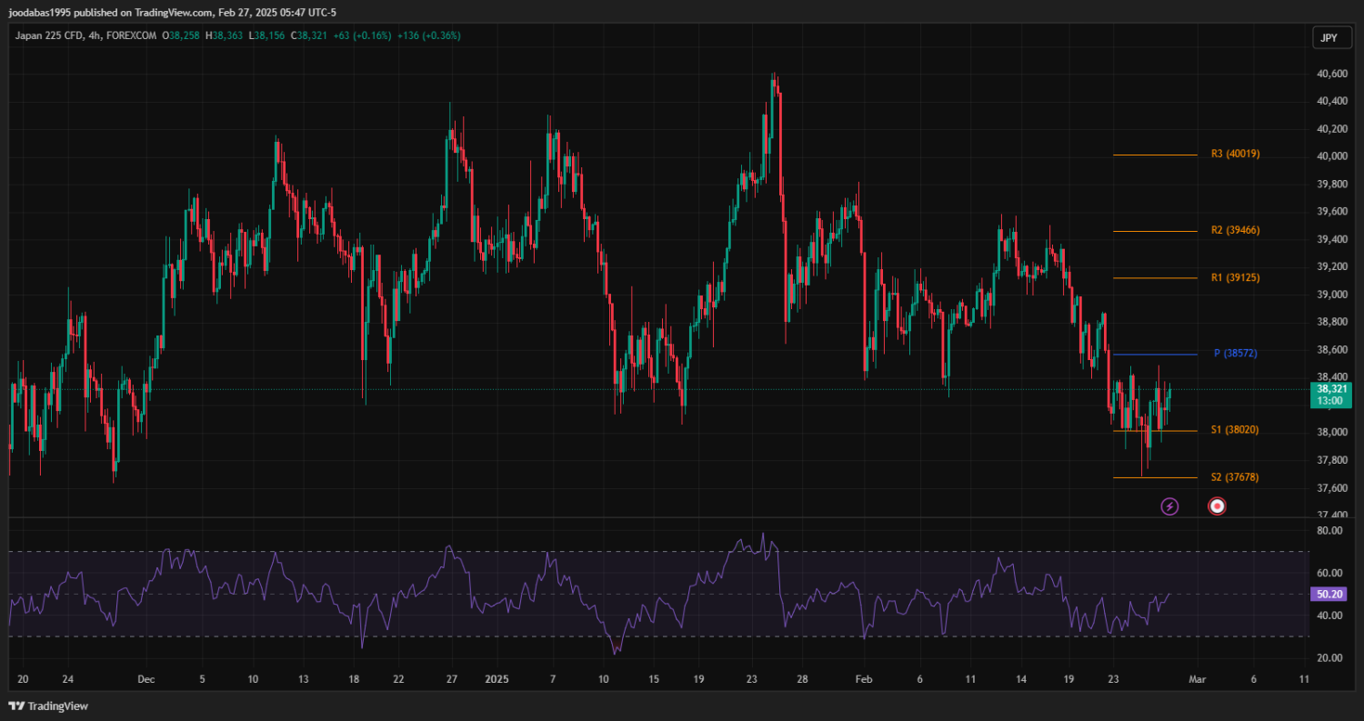Click the 2025 label on time axis
The image size is (1364, 721).
[496, 679]
